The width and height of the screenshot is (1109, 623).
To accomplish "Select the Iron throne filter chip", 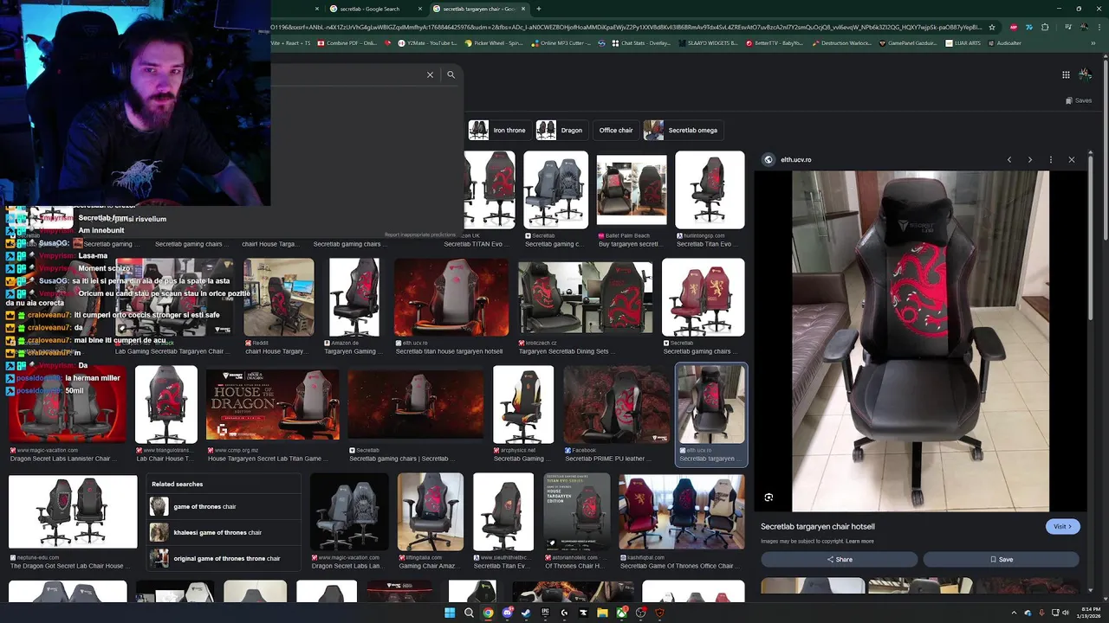I will pyautogui.click(x=497, y=130).
